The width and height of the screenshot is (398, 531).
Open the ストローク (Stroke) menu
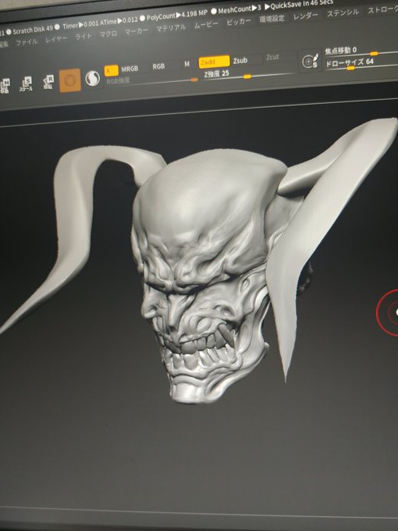coord(382,9)
